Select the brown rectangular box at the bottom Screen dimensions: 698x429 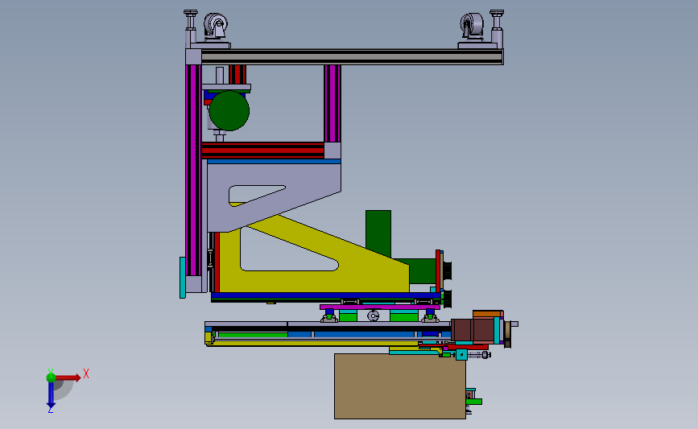click(400, 386)
